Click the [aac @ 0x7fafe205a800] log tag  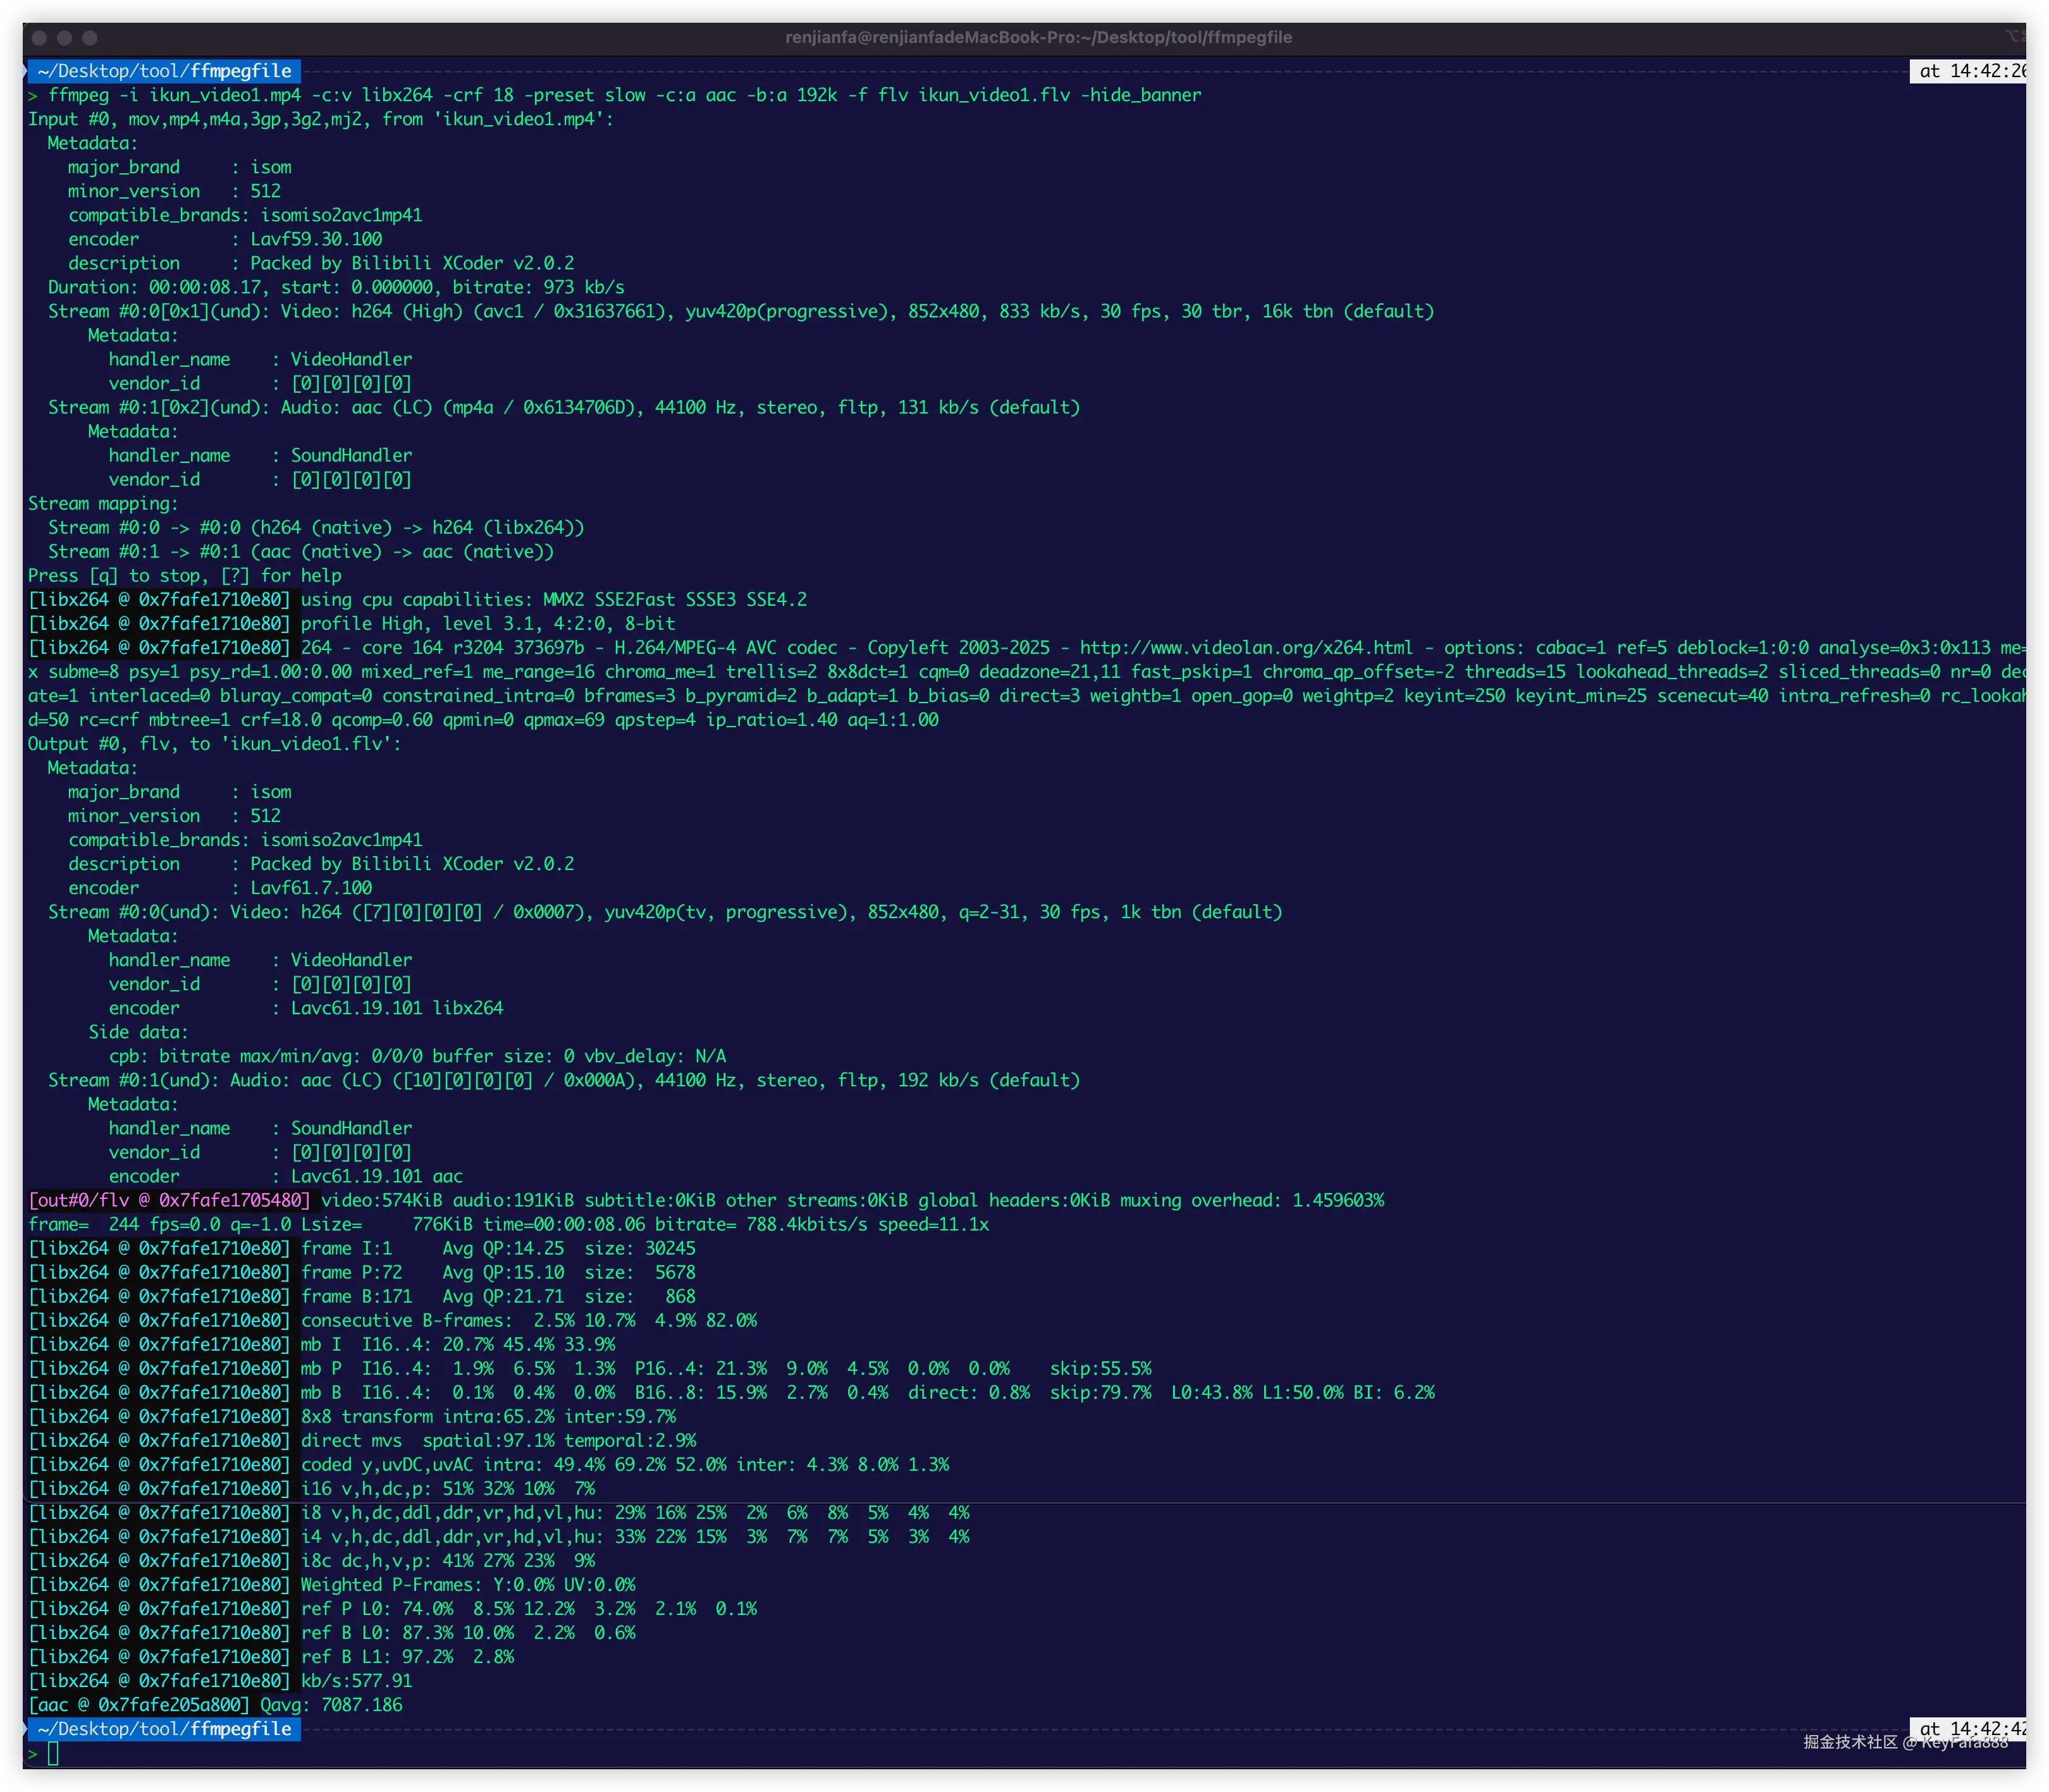point(139,1705)
